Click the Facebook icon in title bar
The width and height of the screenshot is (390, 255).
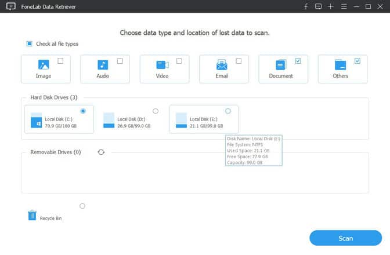306,6
